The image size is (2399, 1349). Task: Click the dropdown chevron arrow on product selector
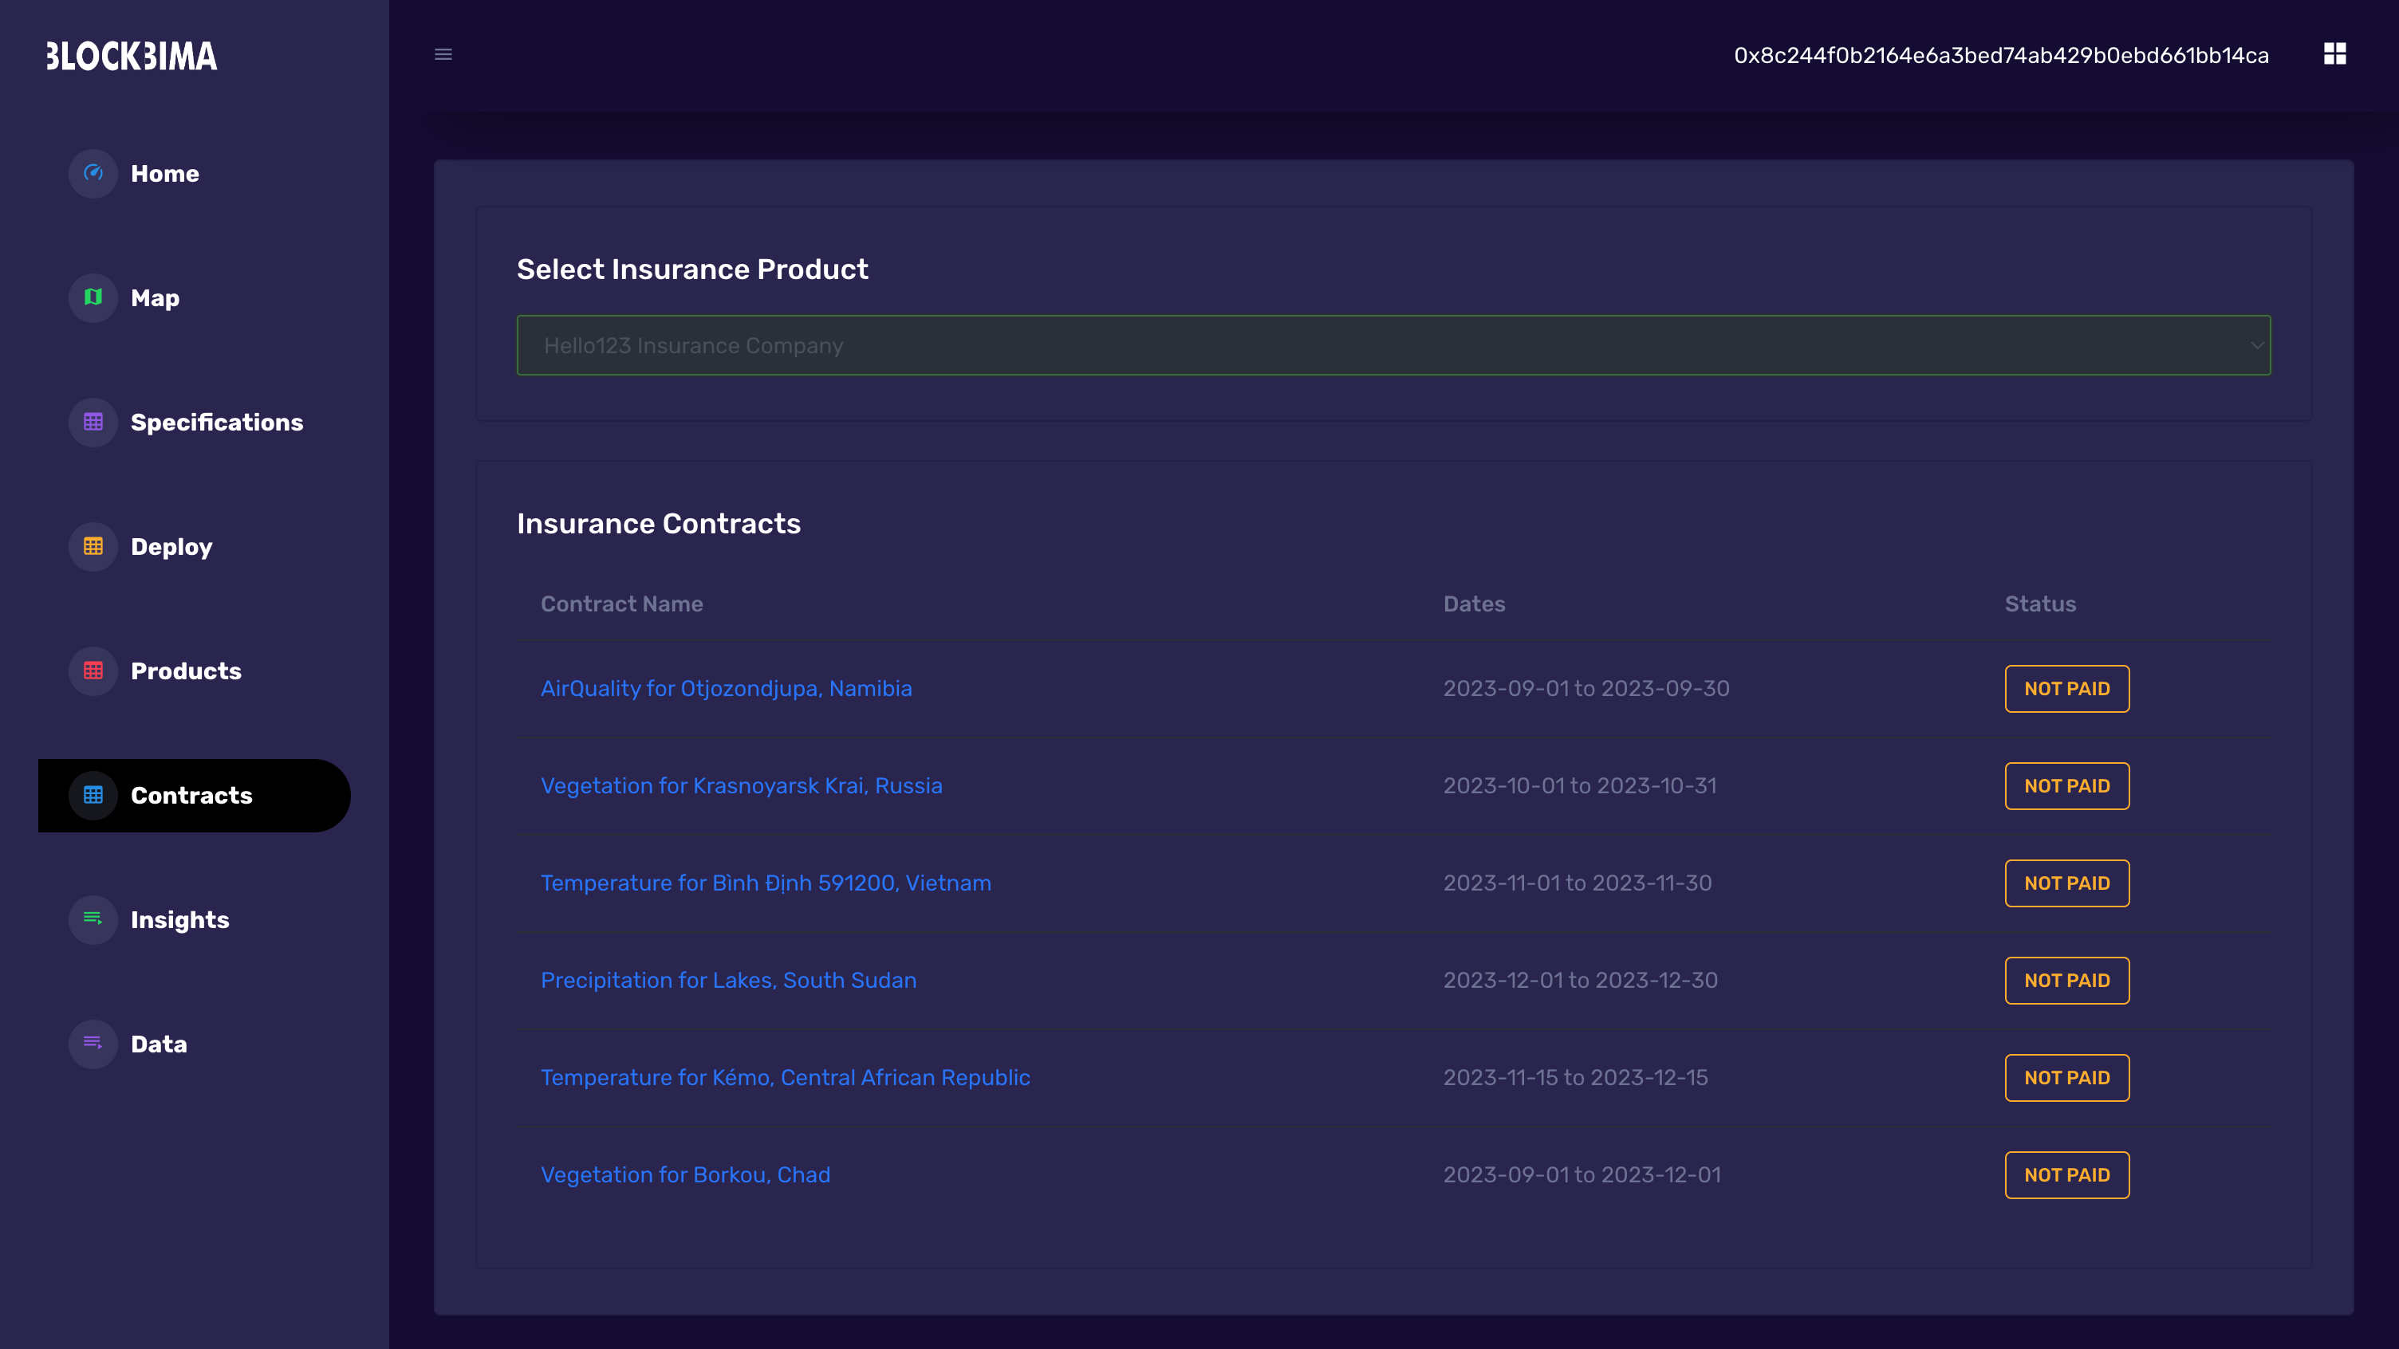(2256, 345)
